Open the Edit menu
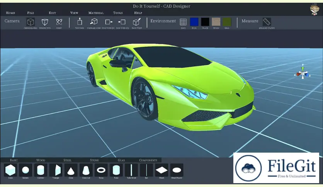 point(52,13)
